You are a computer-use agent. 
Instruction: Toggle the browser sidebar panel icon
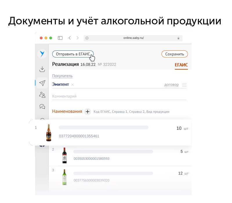pos(60,38)
